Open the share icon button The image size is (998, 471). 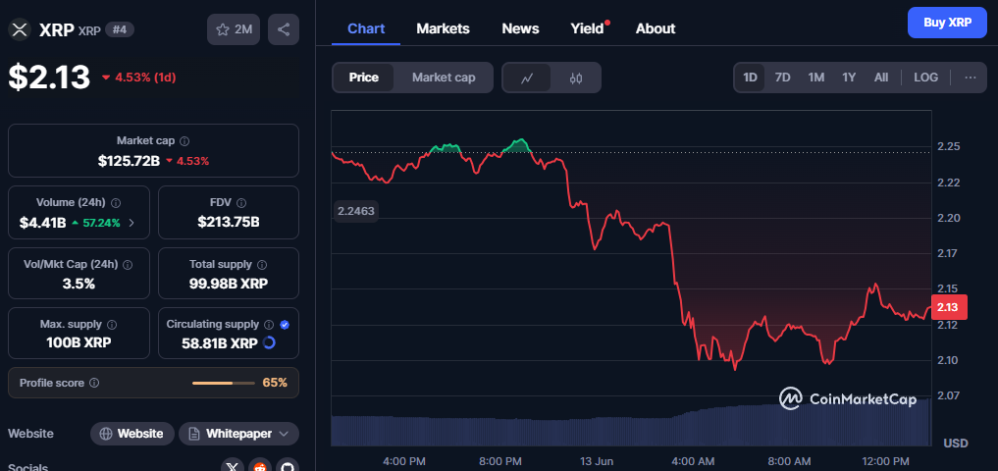284,29
